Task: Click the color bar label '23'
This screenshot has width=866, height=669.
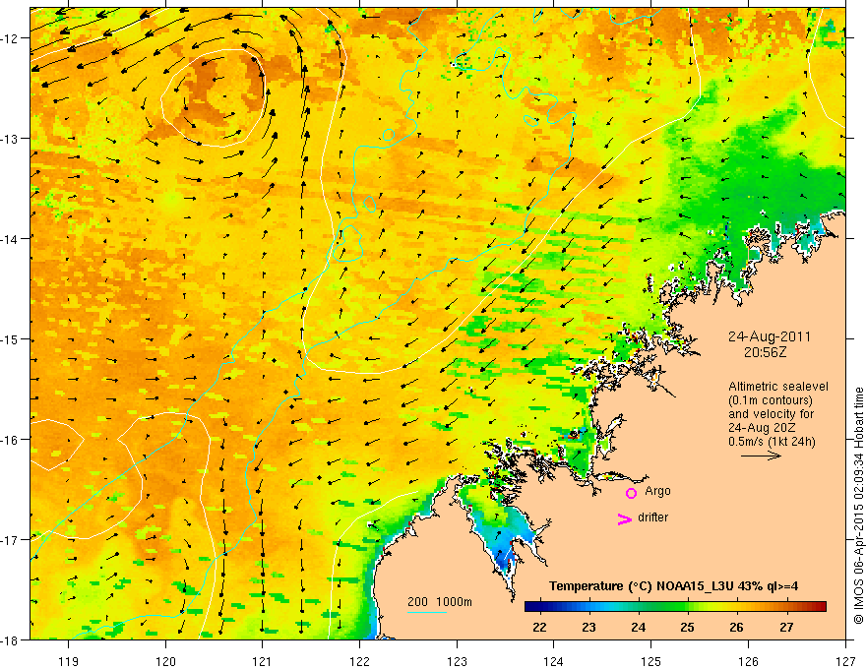Action: (x=588, y=627)
